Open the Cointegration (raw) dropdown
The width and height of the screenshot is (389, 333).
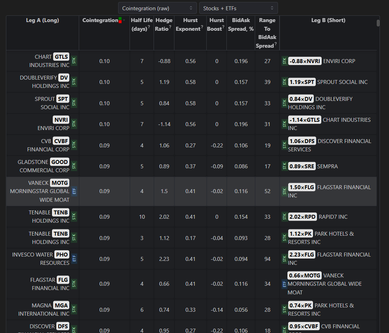(157, 8)
